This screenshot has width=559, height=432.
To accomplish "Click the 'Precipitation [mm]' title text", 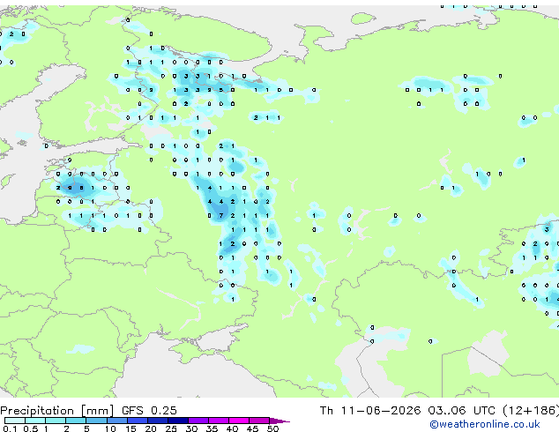I will [56, 411].
